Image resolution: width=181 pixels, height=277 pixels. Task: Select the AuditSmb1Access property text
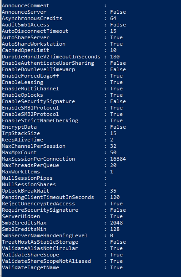pyautogui.click(x=26, y=25)
